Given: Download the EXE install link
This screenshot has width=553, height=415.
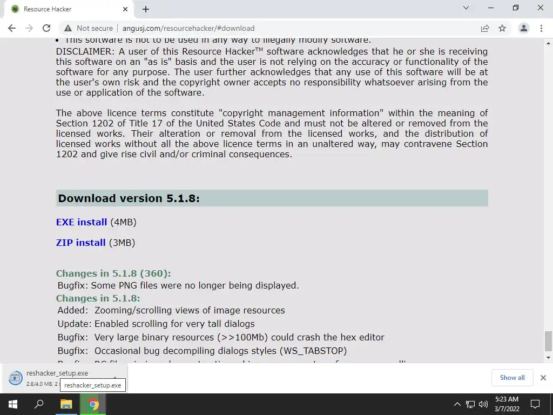Looking at the screenshot, I should point(81,222).
